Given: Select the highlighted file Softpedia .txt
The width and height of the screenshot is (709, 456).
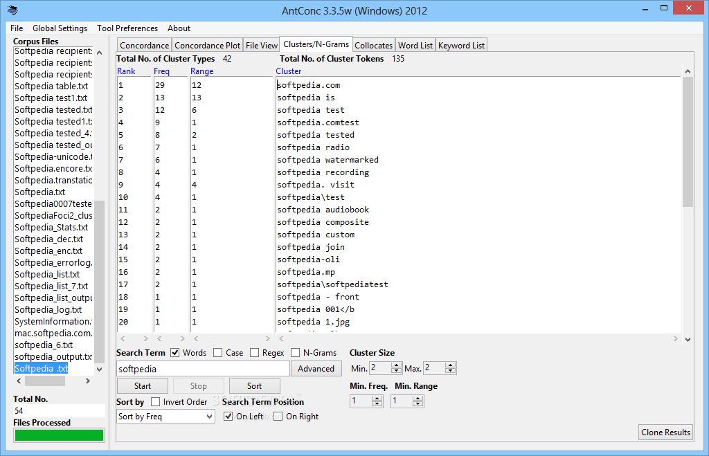Looking at the screenshot, I should pyautogui.click(x=41, y=368).
